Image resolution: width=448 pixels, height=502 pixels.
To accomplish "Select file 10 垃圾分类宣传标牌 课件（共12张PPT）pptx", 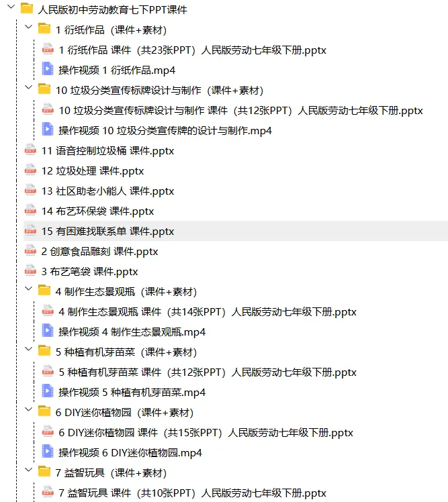I will coord(240,111).
